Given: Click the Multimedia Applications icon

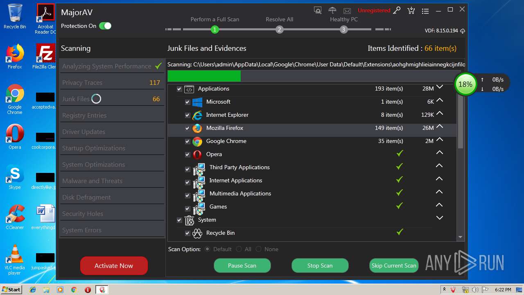Looking at the screenshot, I should coord(199,195).
